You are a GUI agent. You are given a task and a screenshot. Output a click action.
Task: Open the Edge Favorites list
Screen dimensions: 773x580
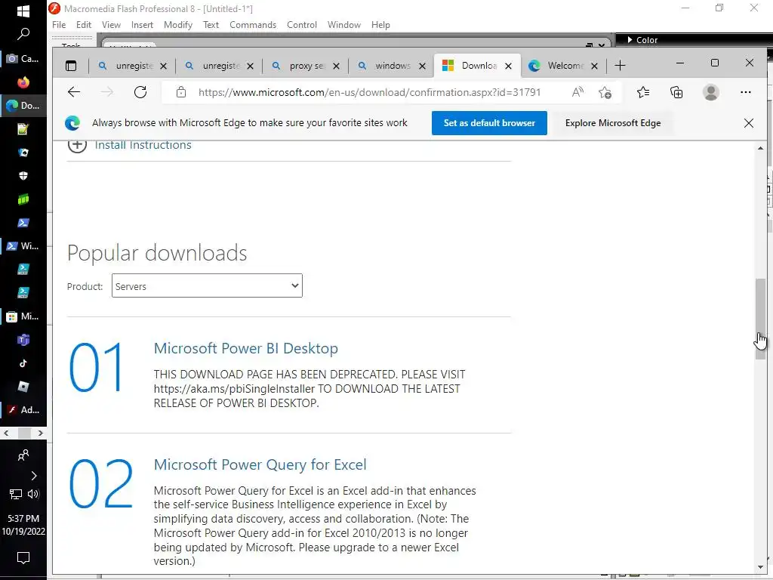click(643, 92)
